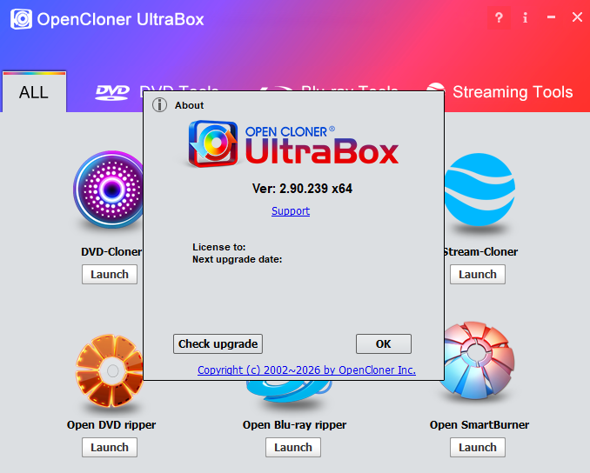Screen dimensions: 590x473
Task: Open the Support link
Action: (291, 211)
